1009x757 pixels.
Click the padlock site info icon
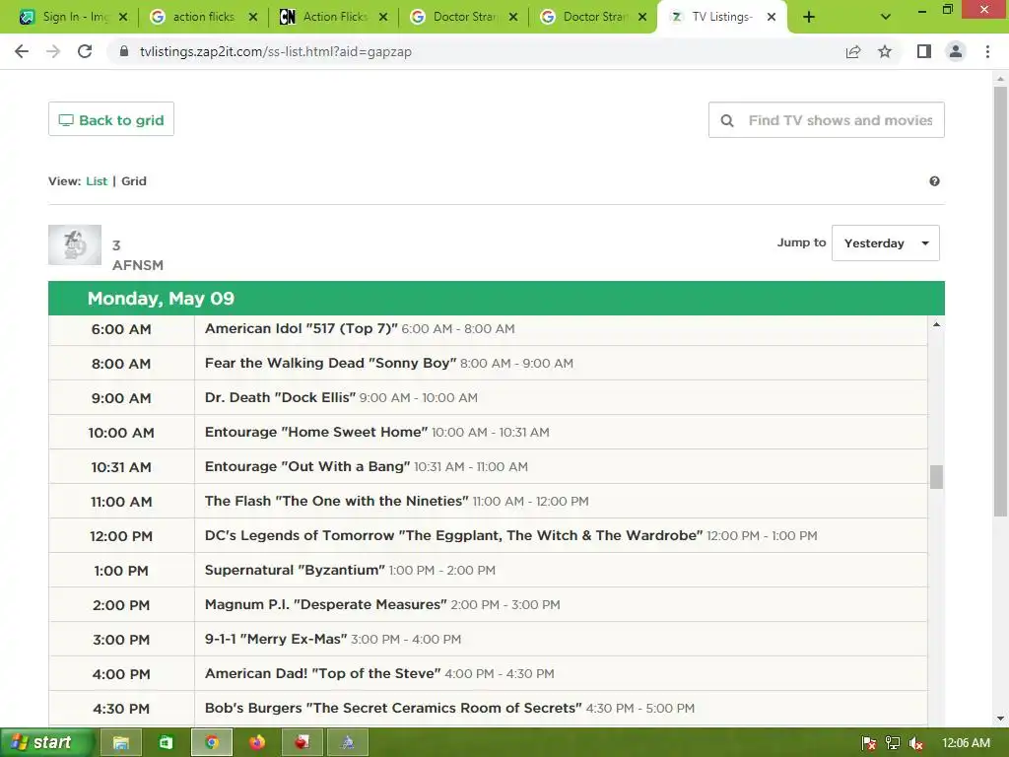click(124, 51)
